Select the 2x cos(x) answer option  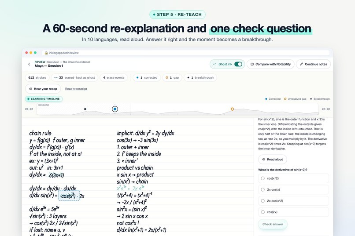(x=293, y=190)
